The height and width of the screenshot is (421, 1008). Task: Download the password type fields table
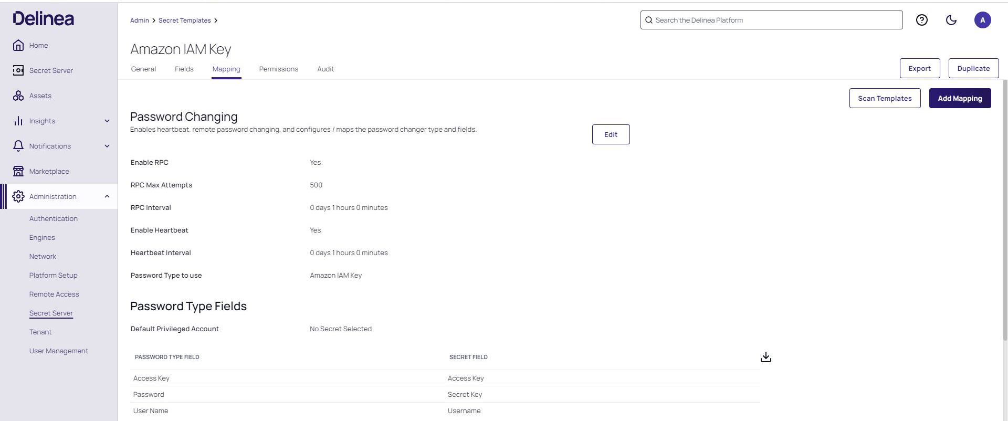tap(765, 357)
